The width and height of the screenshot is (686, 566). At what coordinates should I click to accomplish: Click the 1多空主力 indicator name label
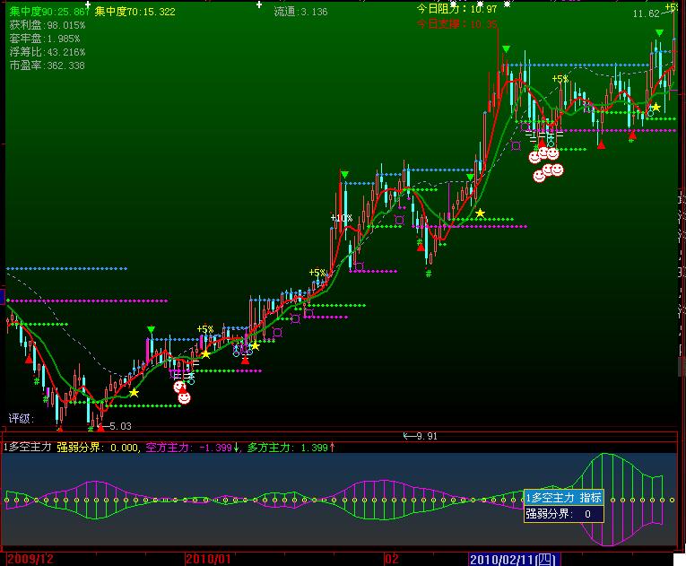[28, 446]
